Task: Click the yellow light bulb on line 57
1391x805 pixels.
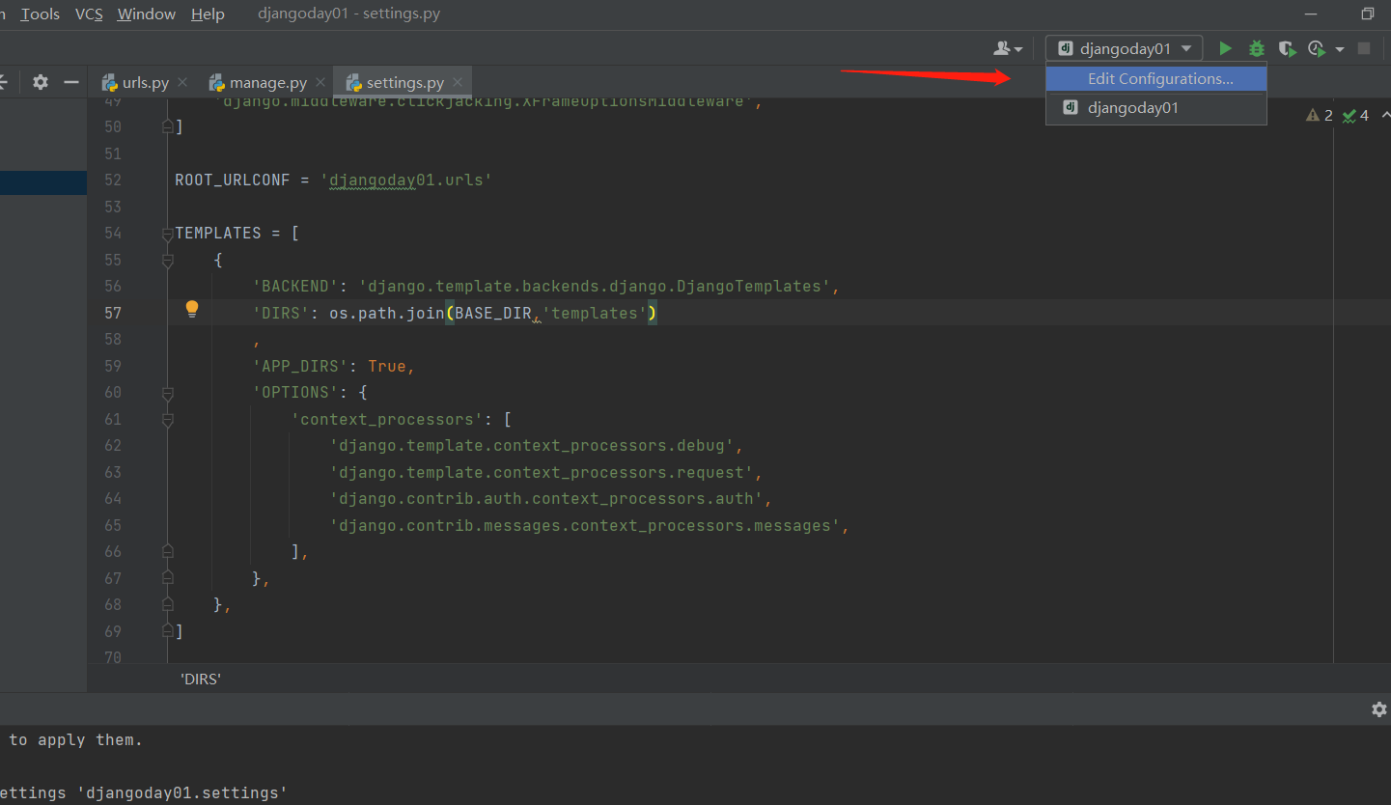Action: coord(192,309)
